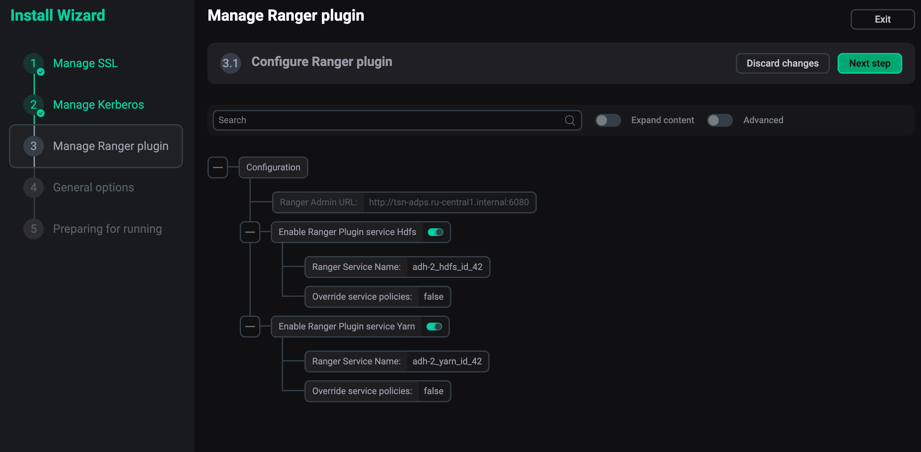
Task: Collapse the Hdfs plugin section
Action: coord(250,232)
